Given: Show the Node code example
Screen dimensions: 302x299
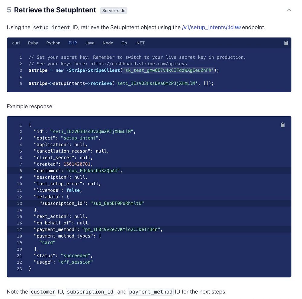Looking at the screenshot, I should tap(108, 43).
